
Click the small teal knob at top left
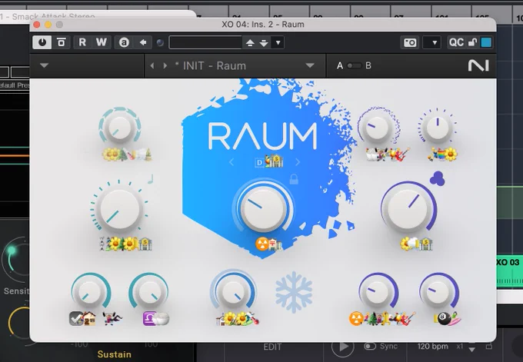click(x=119, y=128)
